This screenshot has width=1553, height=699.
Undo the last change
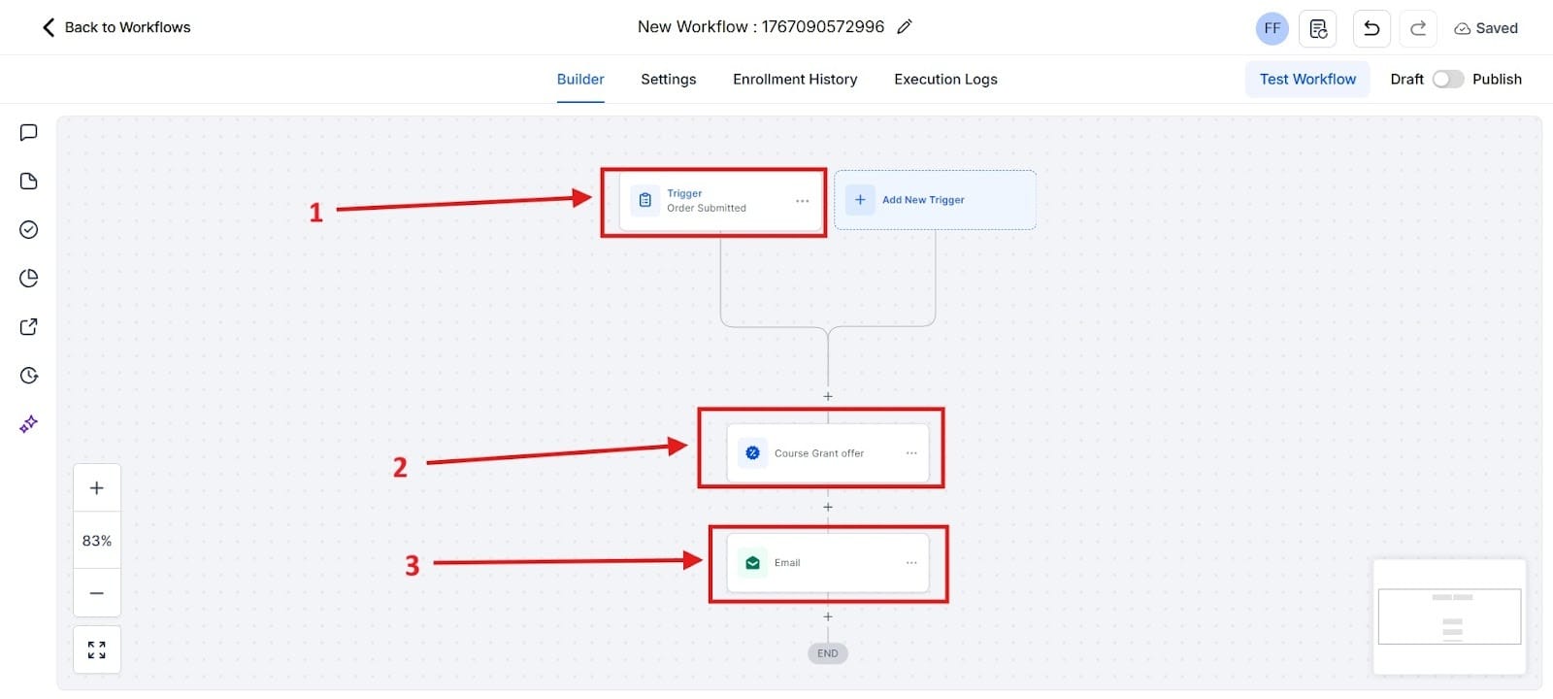pyautogui.click(x=1371, y=28)
